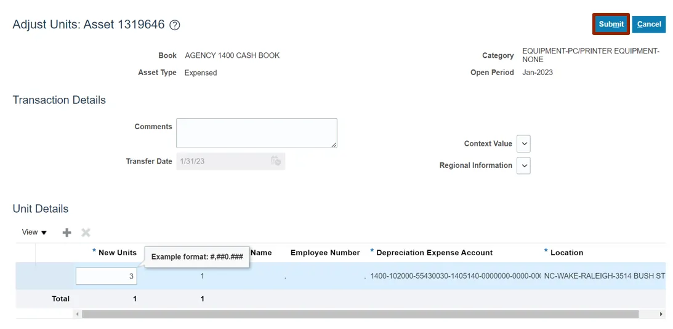Click the horizontal scrollbar right arrow
This screenshot has width=673, height=329.
[661, 314]
